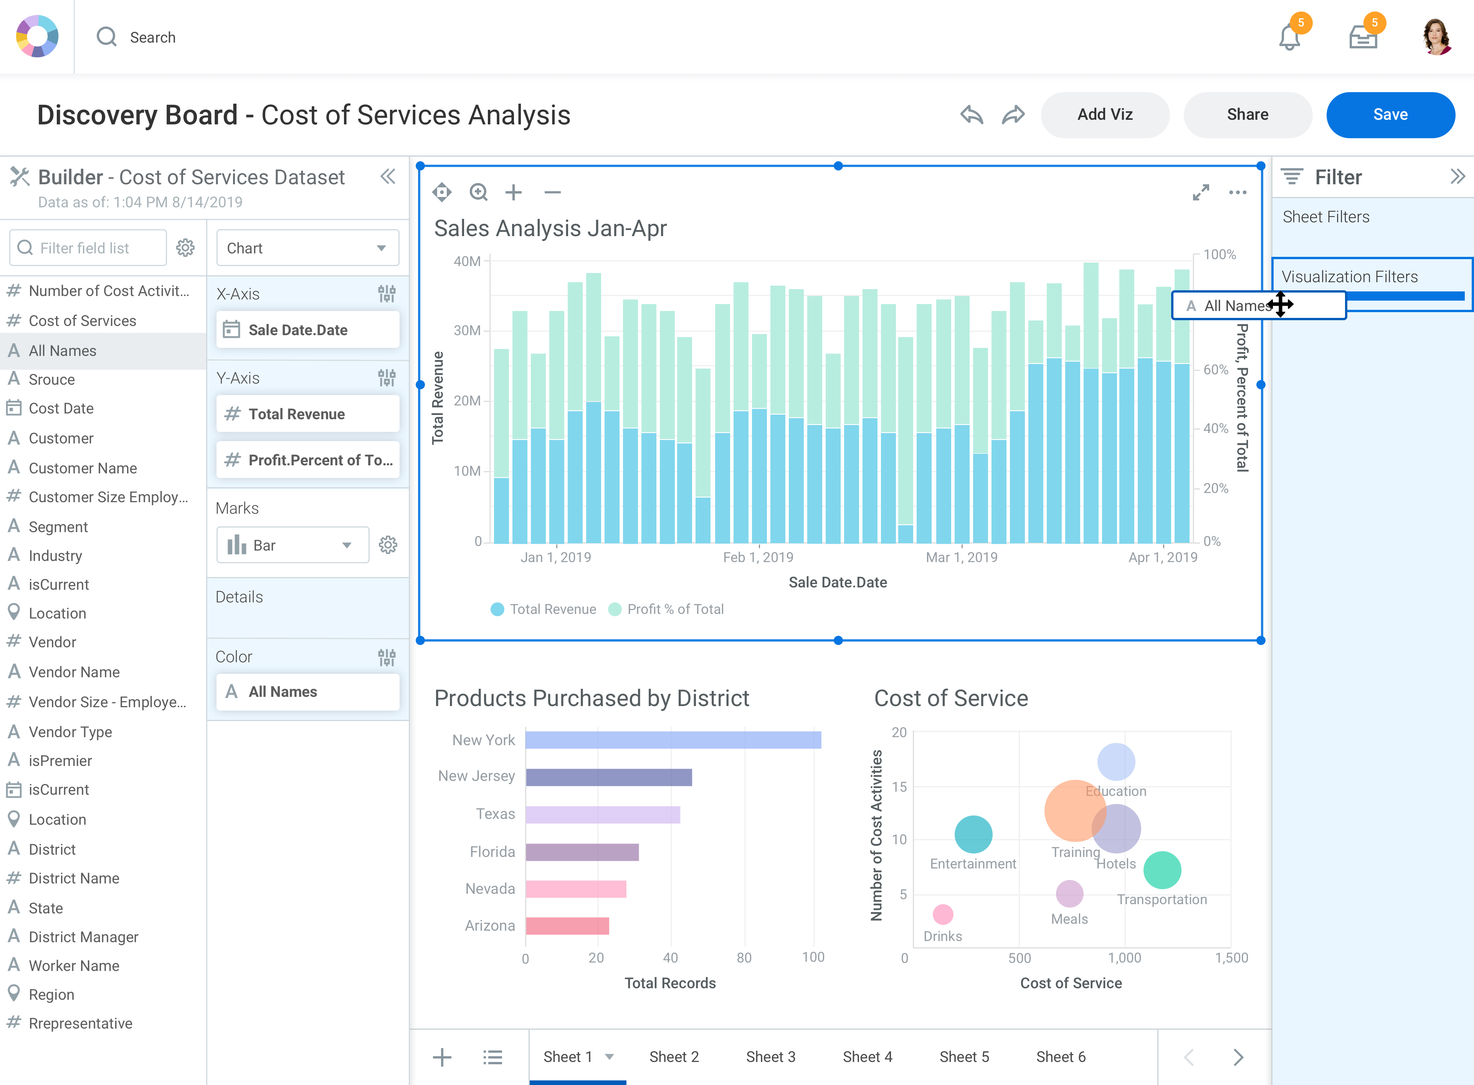Screen dimensions: 1474x1085
Task: Click the undo arrow icon
Action: coord(971,115)
